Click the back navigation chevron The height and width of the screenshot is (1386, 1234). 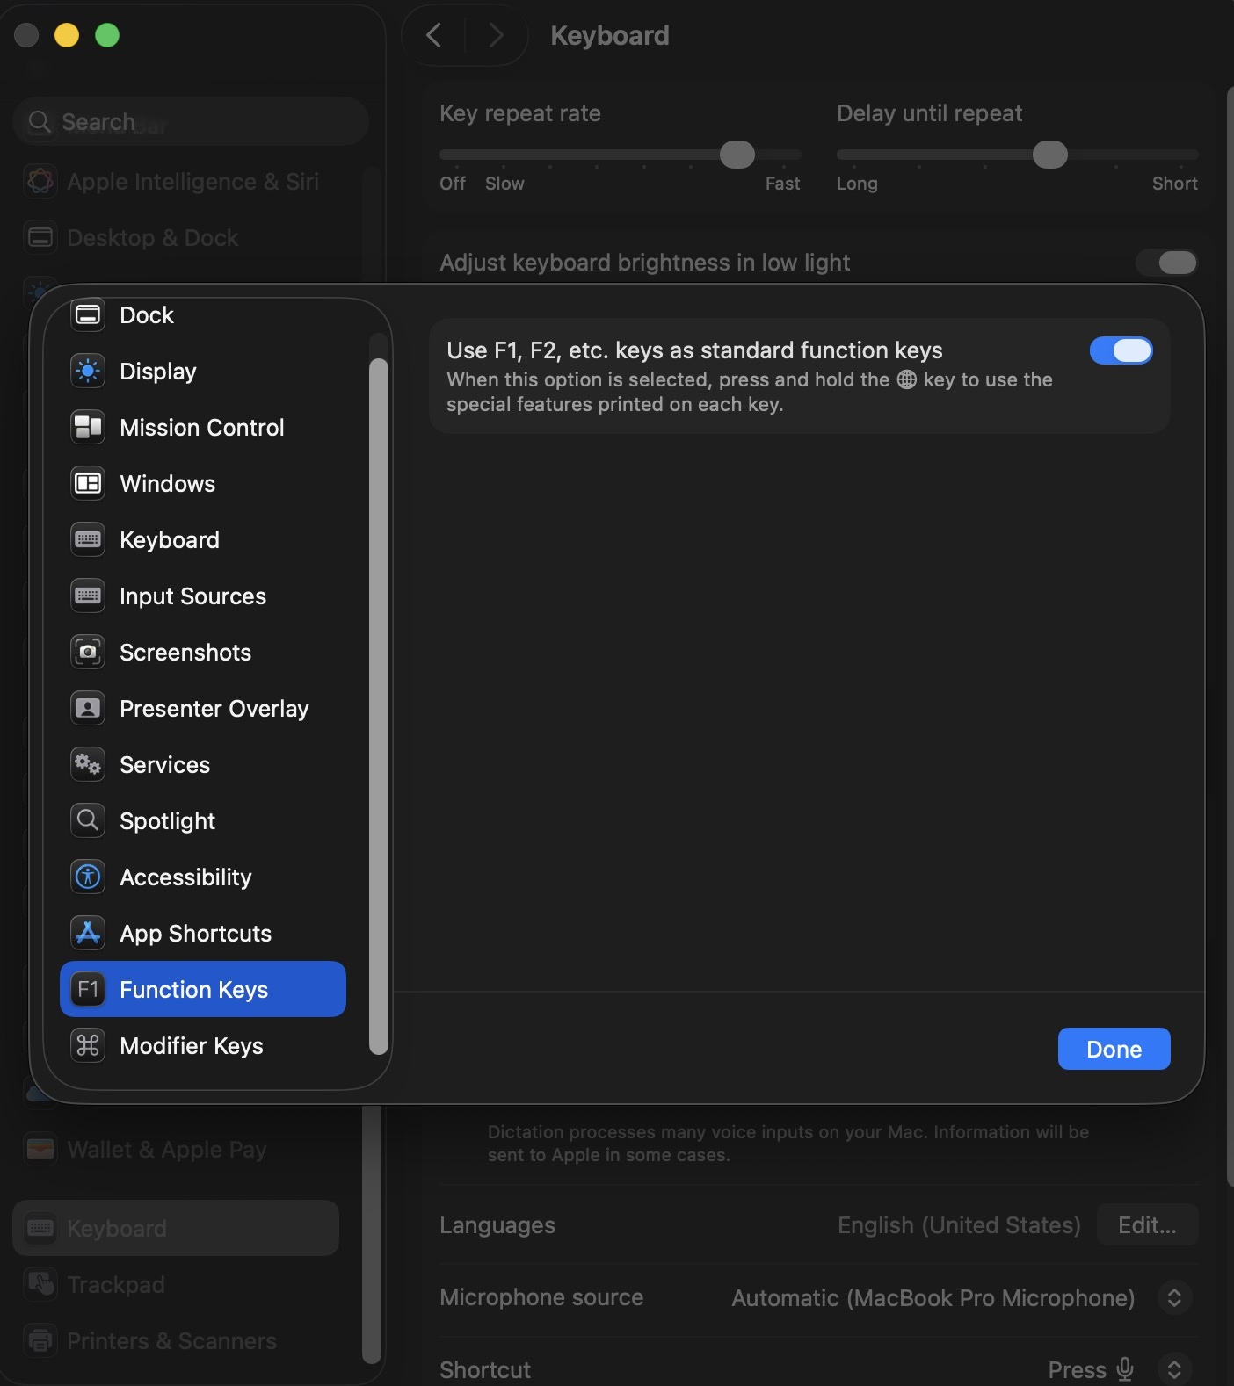(433, 36)
